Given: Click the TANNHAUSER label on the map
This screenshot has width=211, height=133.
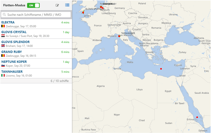Looking at the screenshot, I should 128,33.
